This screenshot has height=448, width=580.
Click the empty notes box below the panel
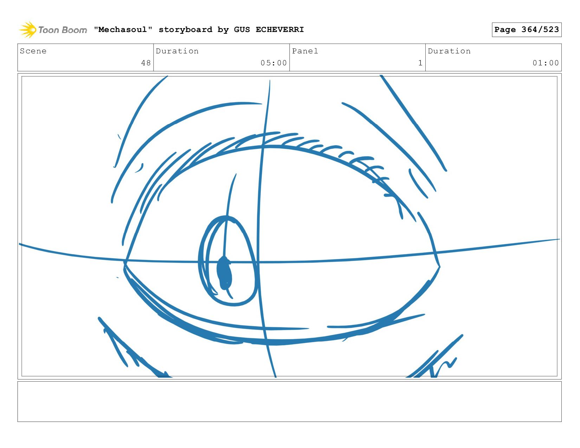tap(289, 402)
